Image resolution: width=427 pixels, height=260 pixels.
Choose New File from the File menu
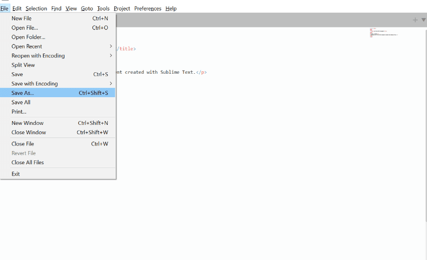[58, 18]
